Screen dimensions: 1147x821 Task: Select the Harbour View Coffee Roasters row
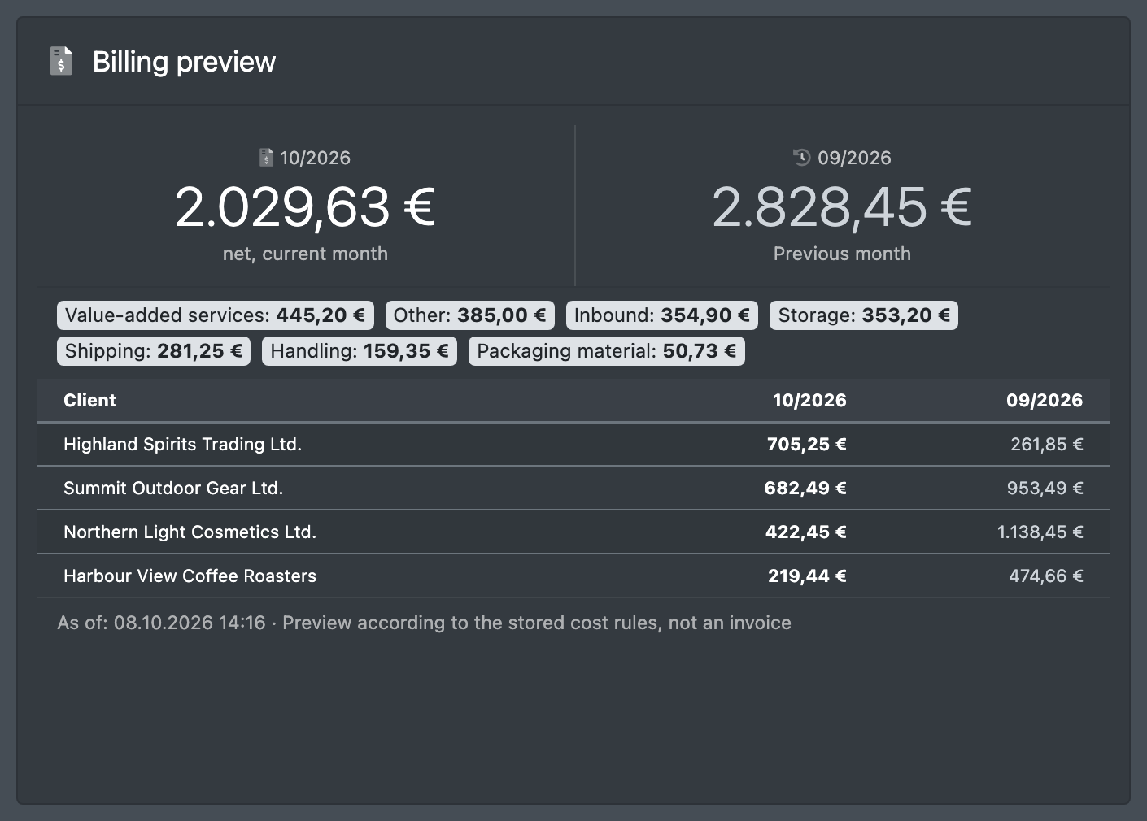573,576
